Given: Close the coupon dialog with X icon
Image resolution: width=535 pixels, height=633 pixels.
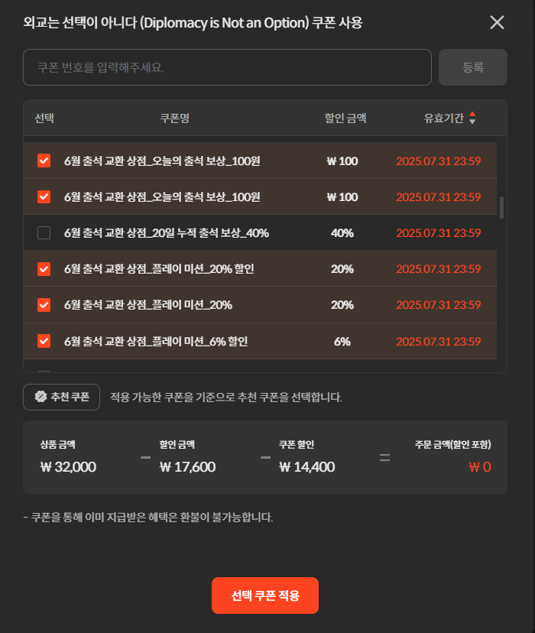Looking at the screenshot, I should click(497, 22).
